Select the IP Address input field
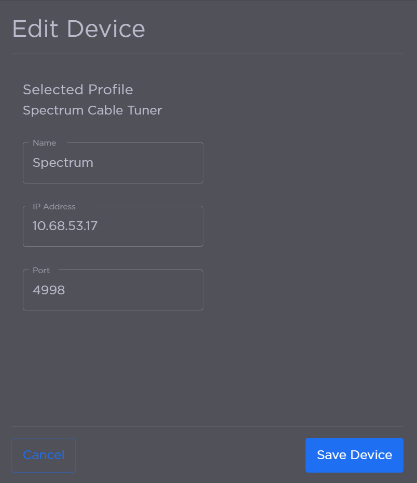 113,226
